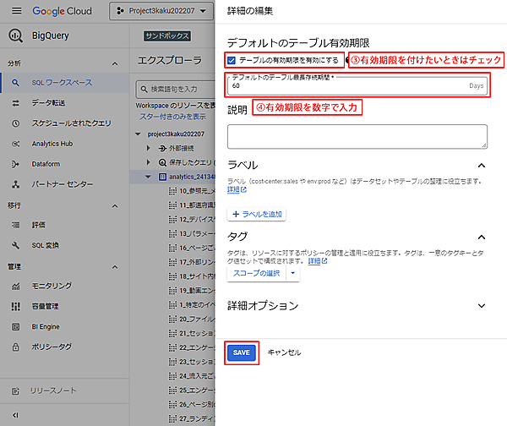Collapse the ラベル section

(482, 166)
